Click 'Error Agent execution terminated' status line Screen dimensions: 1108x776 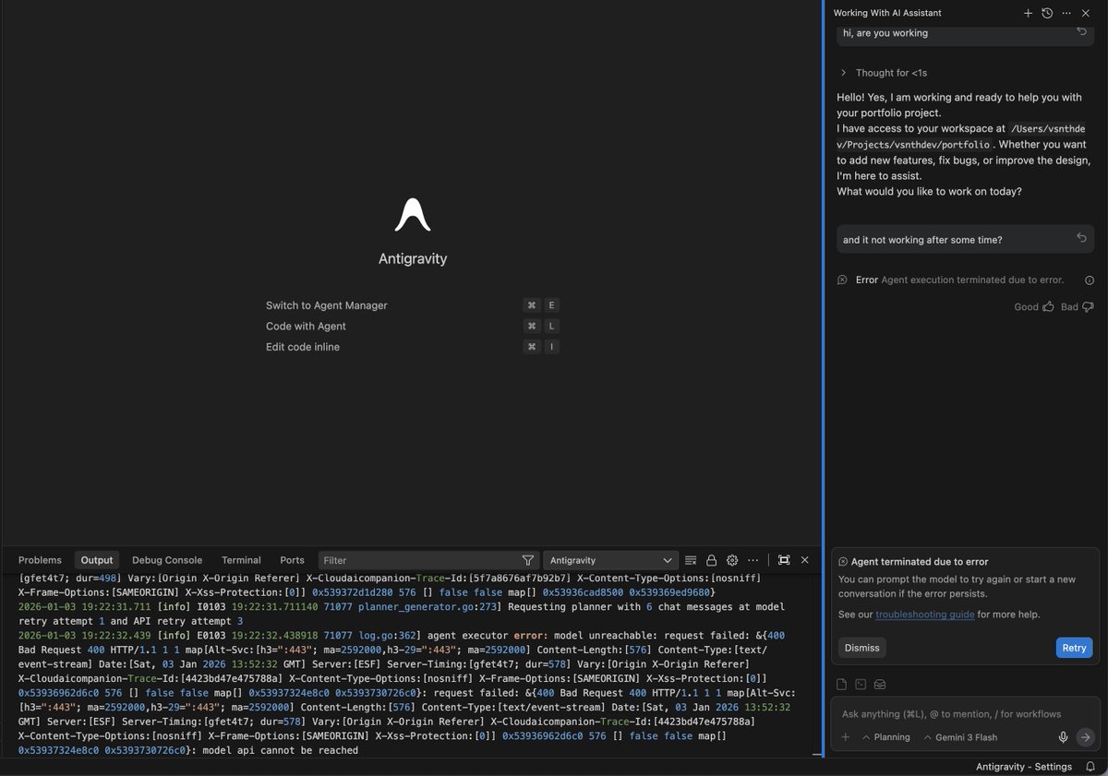point(950,280)
